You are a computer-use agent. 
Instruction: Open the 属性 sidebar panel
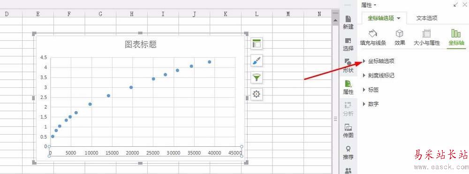pyautogui.click(x=348, y=88)
